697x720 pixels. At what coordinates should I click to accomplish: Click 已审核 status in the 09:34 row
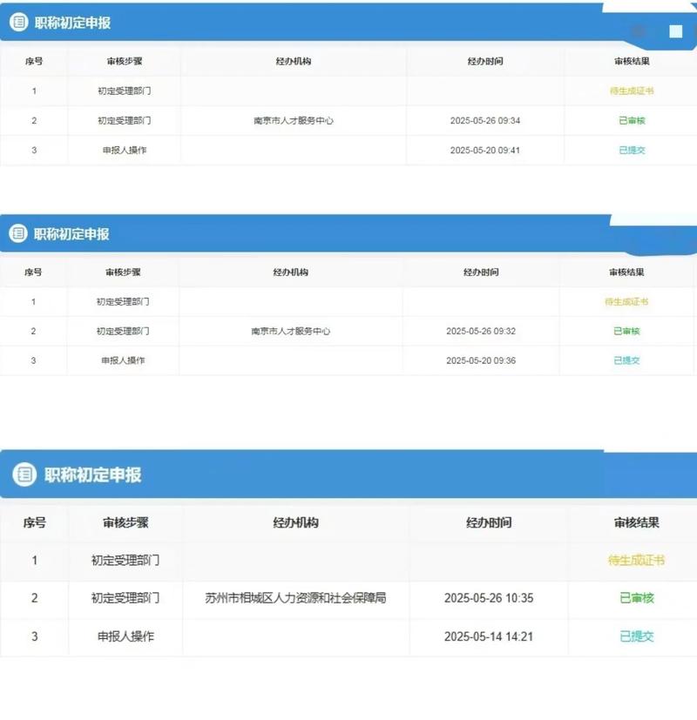632,121
